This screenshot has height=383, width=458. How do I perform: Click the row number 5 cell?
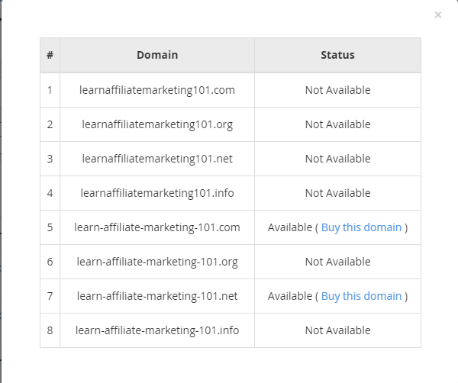click(x=50, y=227)
